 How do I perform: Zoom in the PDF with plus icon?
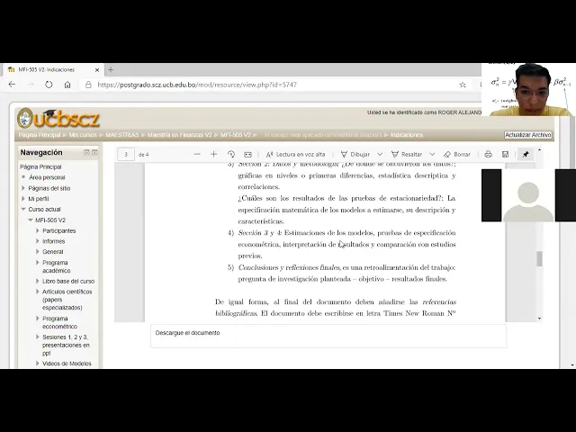tap(214, 154)
